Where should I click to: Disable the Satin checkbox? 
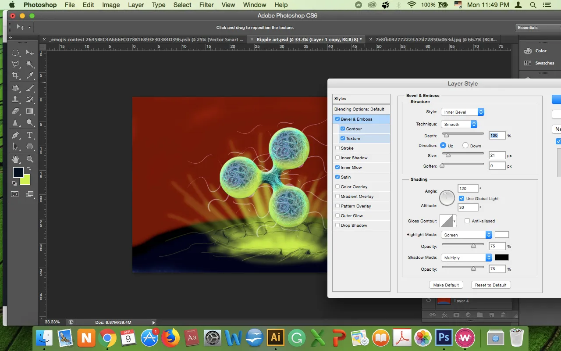coord(337,177)
